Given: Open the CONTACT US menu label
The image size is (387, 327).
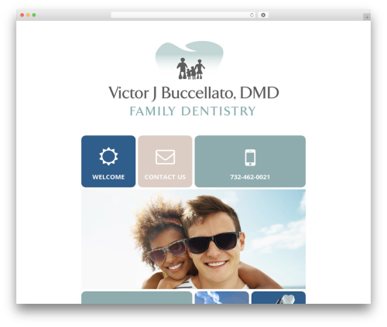Looking at the screenshot, I should pyautogui.click(x=165, y=177).
